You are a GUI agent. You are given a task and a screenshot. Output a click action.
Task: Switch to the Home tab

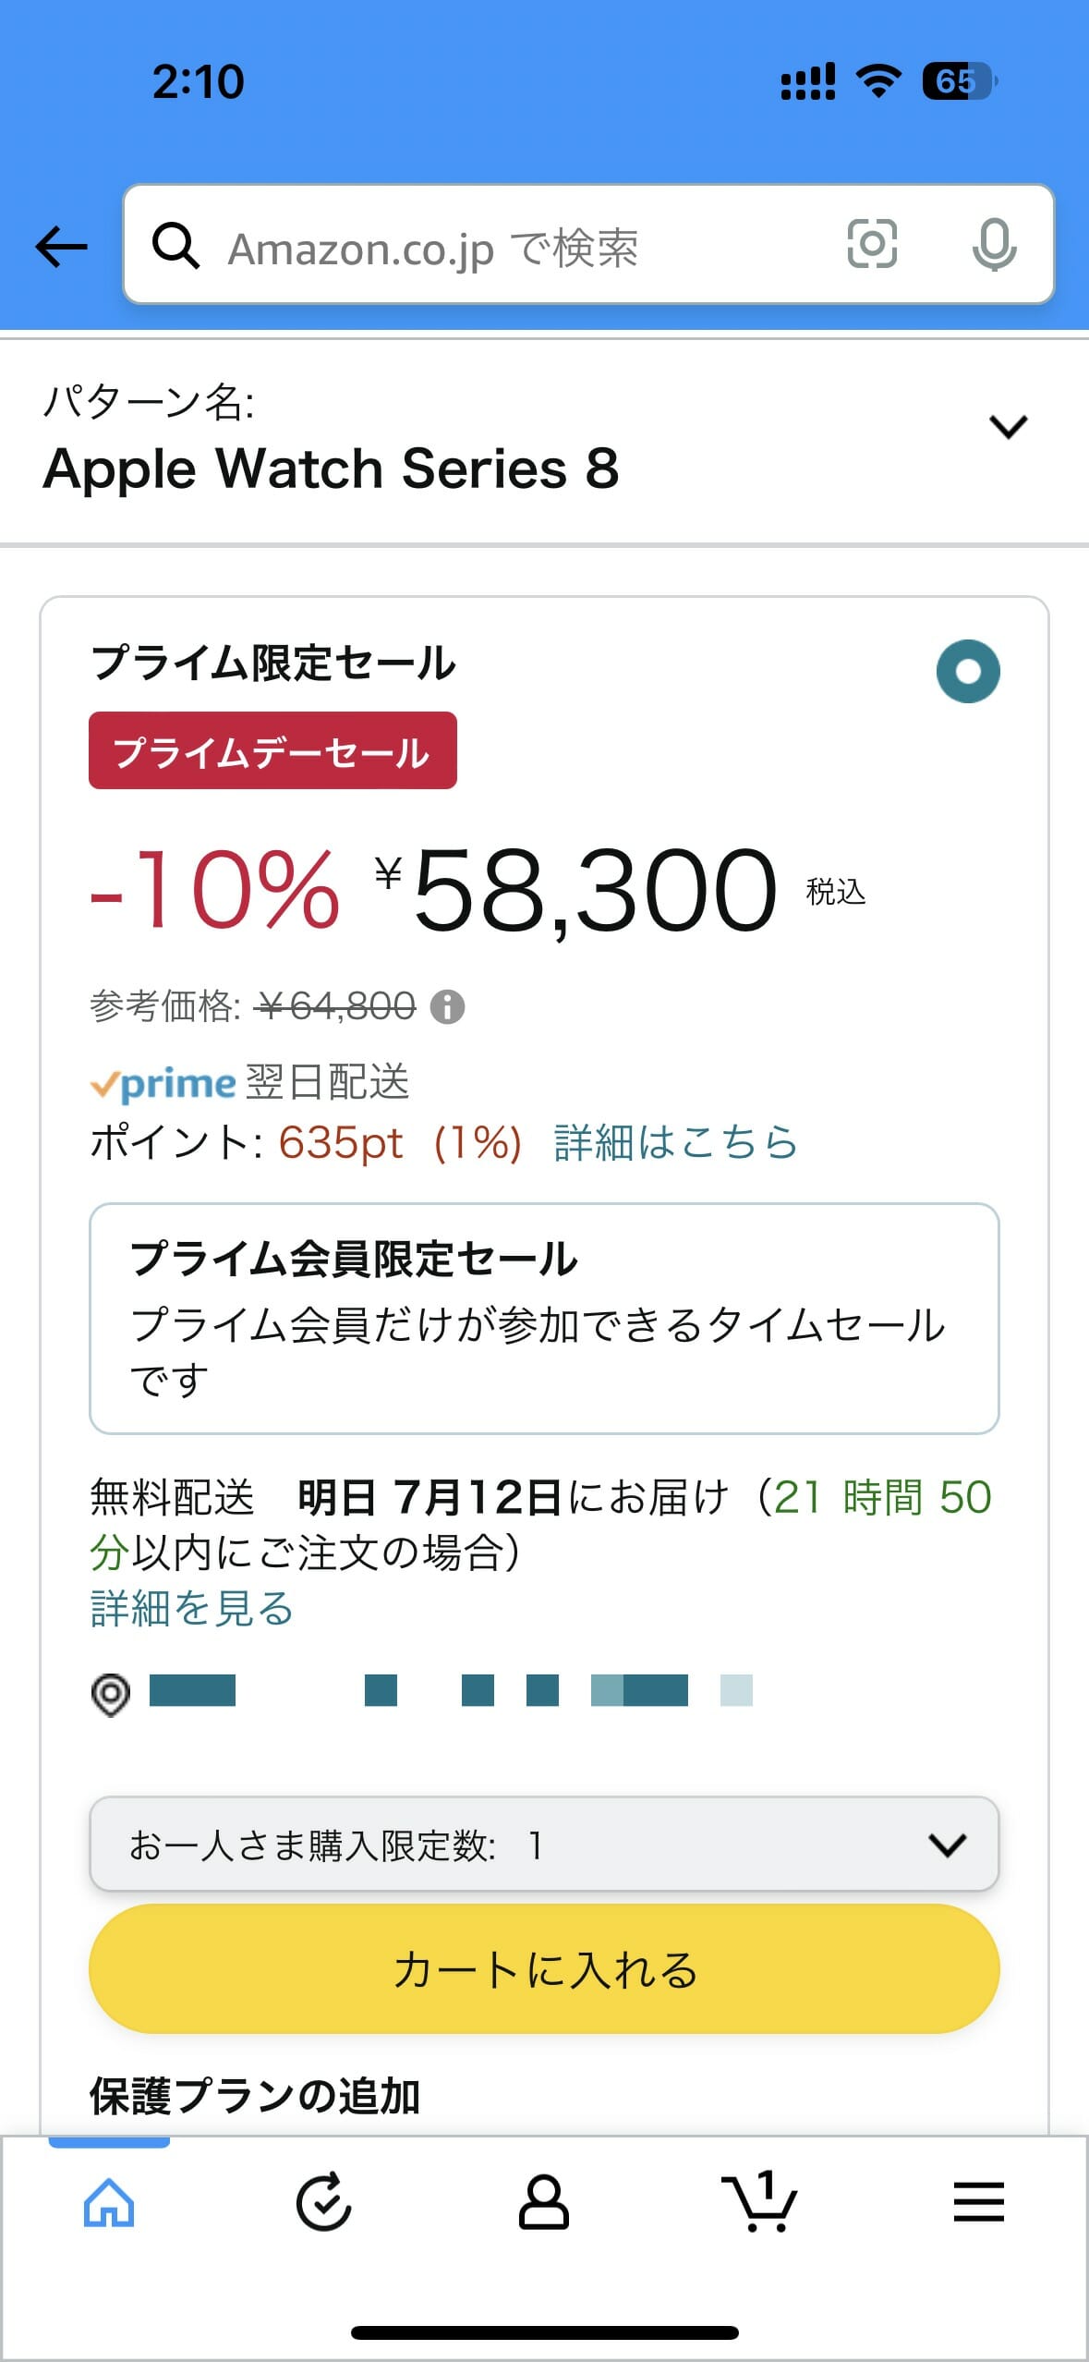(109, 2203)
